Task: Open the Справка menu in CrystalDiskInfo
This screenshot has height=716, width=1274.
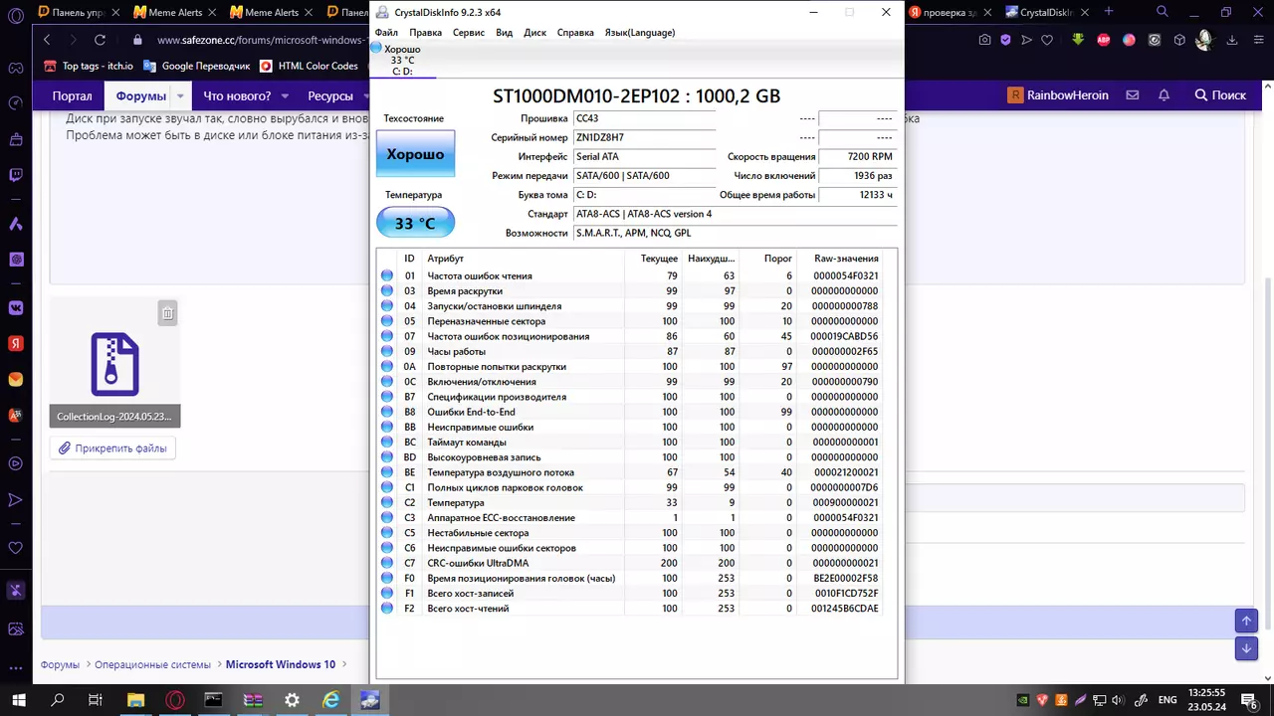Action: coord(575,33)
